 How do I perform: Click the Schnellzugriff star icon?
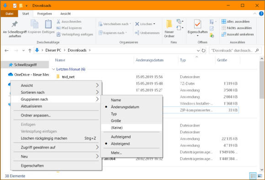point(11,65)
